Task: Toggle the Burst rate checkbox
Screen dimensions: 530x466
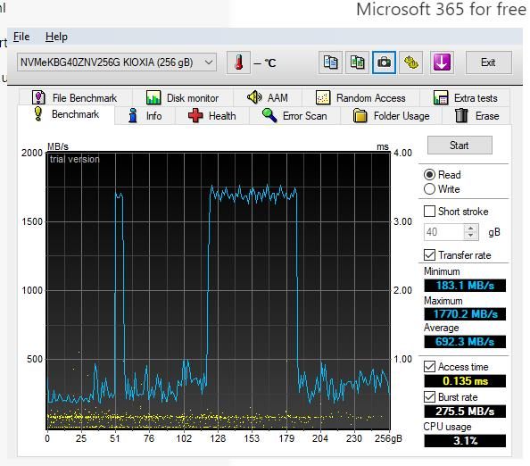Action: tap(429, 397)
